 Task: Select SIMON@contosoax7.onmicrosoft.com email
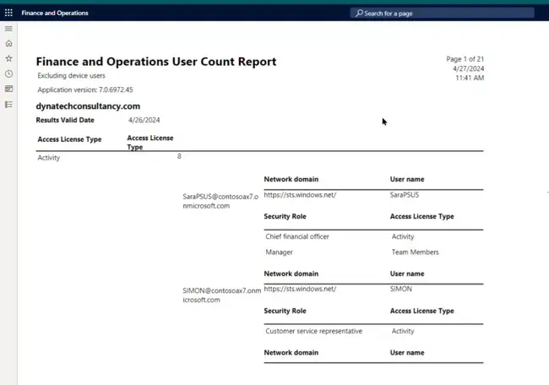point(221,296)
